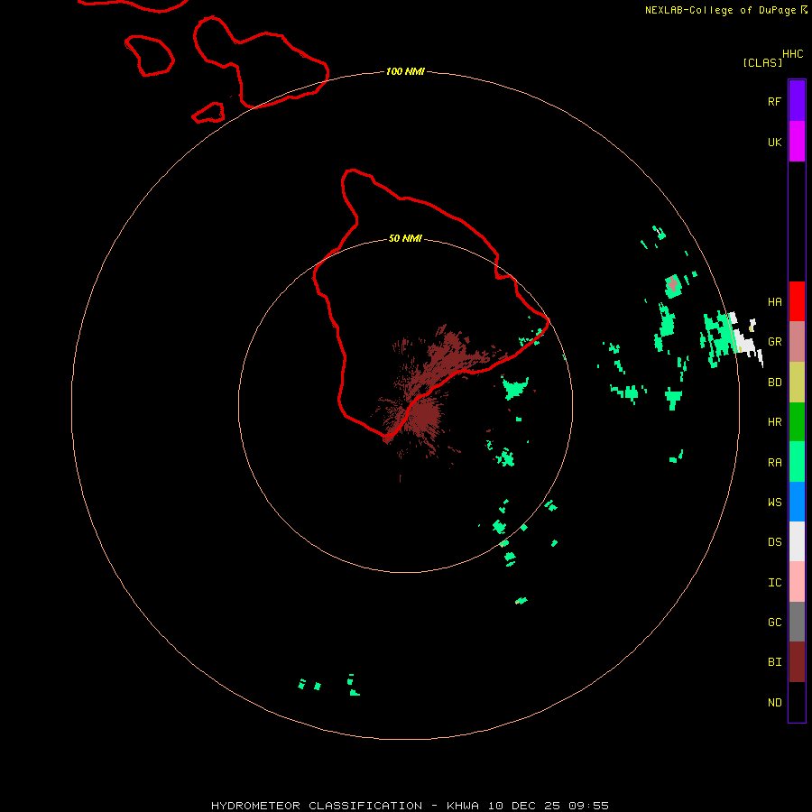Click the '50 NMI' range ring label
The image size is (812, 812).
[x=405, y=238]
